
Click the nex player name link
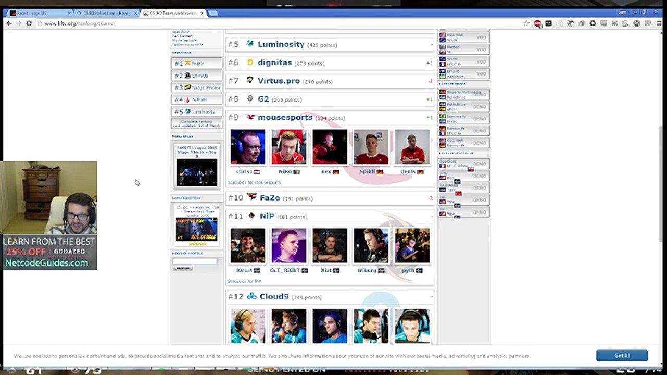click(326, 172)
